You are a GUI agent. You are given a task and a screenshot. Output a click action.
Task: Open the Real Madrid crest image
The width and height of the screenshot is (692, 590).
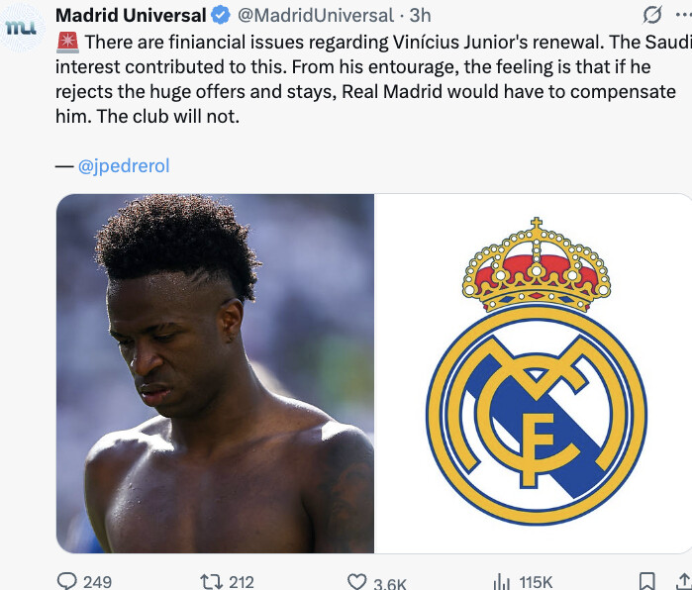tap(534, 373)
